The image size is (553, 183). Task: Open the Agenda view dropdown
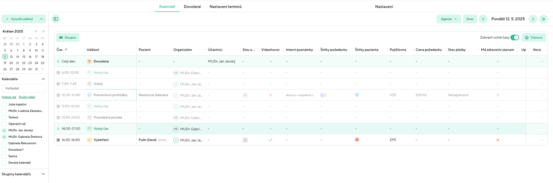pos(448,19)
